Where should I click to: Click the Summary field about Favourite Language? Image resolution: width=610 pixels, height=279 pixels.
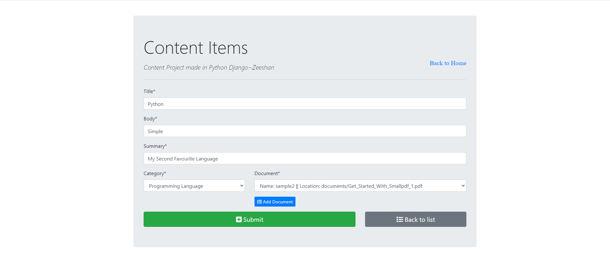[305, 158]
